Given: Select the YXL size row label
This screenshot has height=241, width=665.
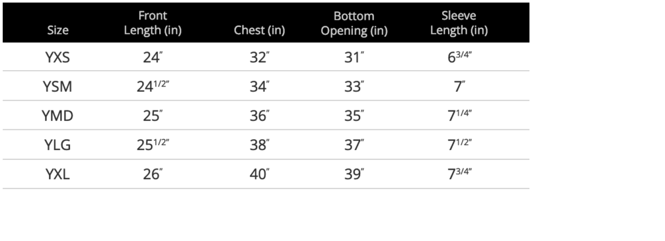Looking at the screenshot, I should 58,174.
